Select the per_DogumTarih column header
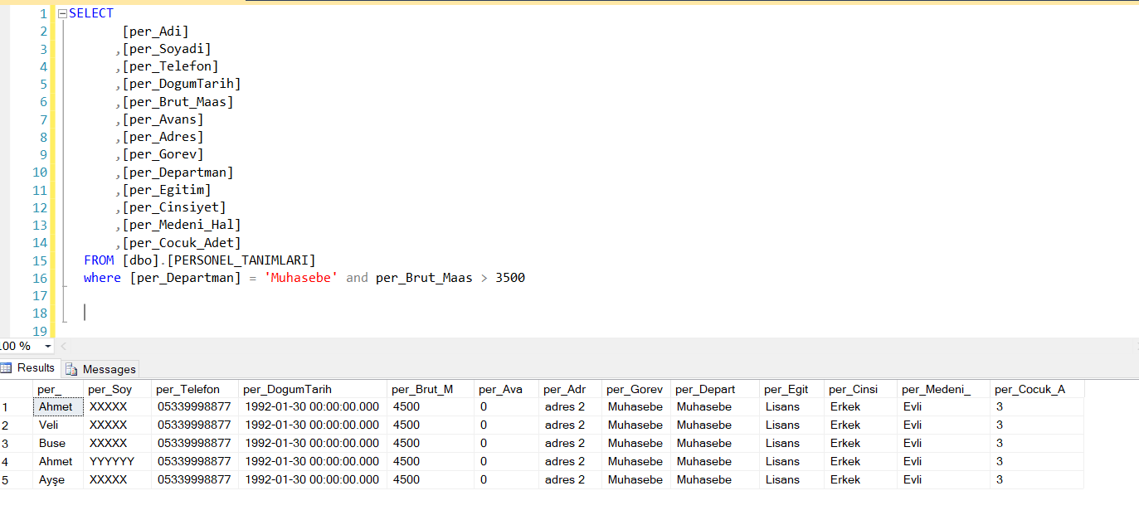 tap(286, 388)
